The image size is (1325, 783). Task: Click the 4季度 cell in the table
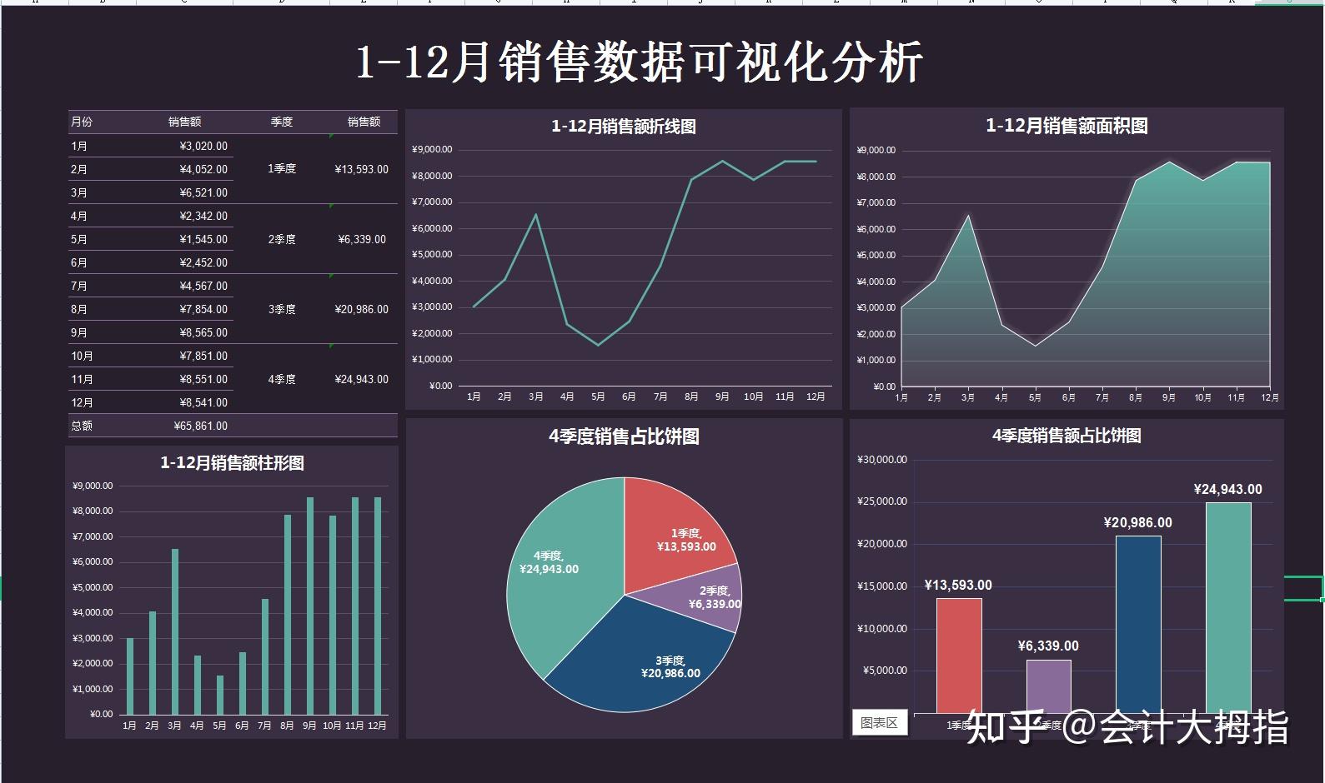pos(282,379)
